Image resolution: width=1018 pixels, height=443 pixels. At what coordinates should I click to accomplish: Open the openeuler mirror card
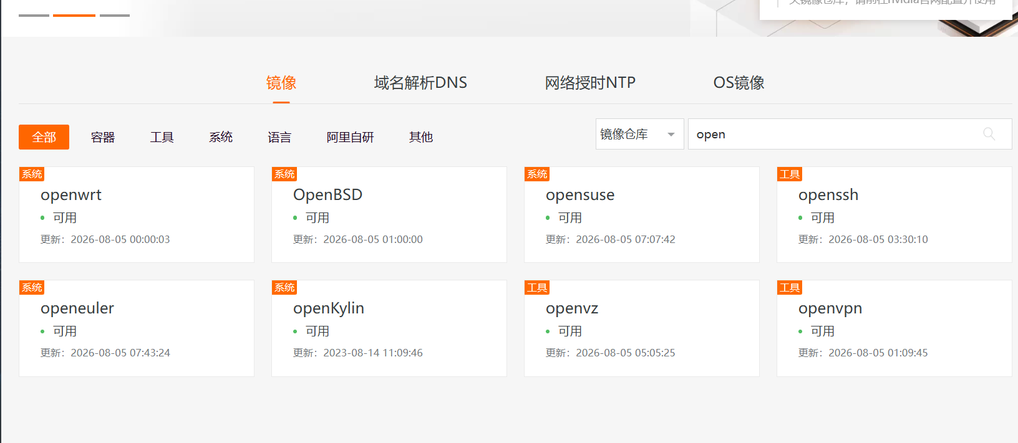pyautogui.click(x=137, y=328)
